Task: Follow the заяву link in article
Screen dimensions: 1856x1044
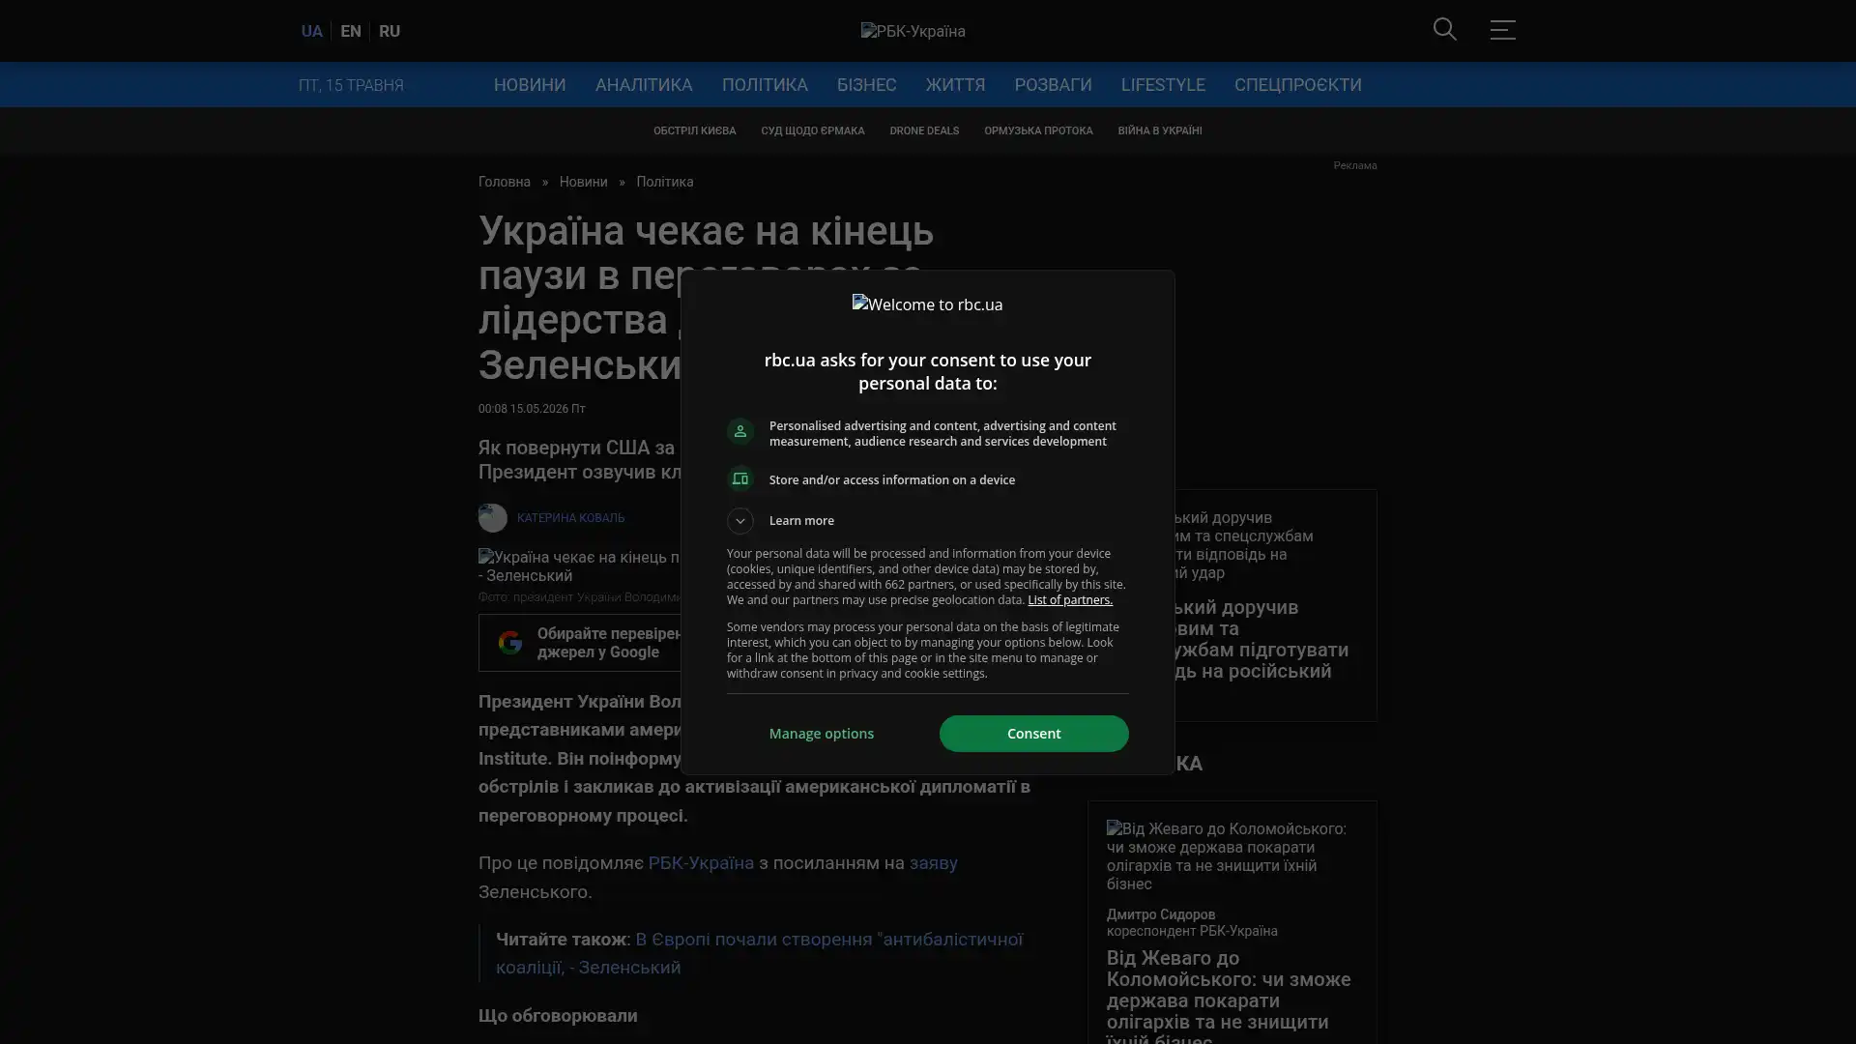Action: 933,863
